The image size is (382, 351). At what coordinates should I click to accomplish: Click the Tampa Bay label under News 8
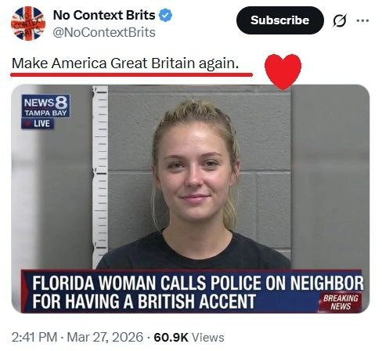click(x=46, y=114)
